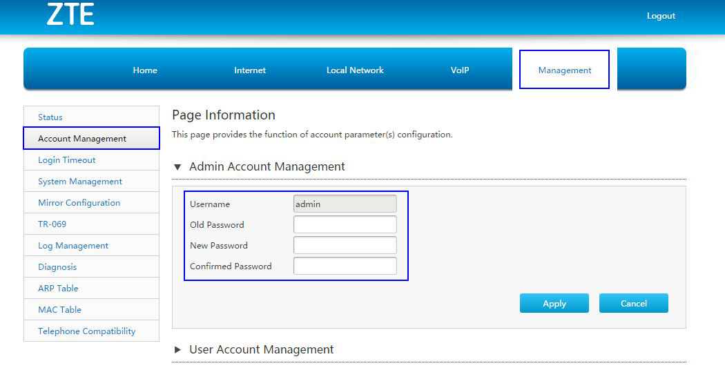
Task: Open the Status sidebar item
Action: tap(92, 117)
